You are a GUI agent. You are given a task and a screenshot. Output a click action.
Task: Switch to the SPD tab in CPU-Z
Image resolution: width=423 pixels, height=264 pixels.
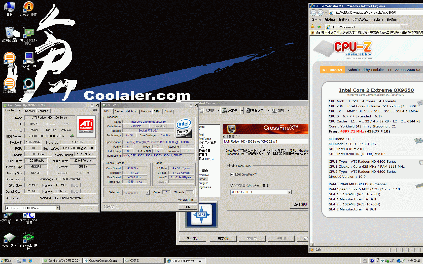click(x=156, y=111)
